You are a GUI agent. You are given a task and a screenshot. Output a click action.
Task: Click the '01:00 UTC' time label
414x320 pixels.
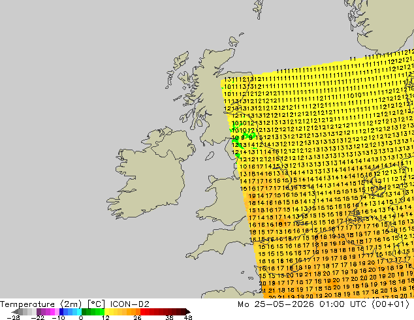[x=342, y=304]
